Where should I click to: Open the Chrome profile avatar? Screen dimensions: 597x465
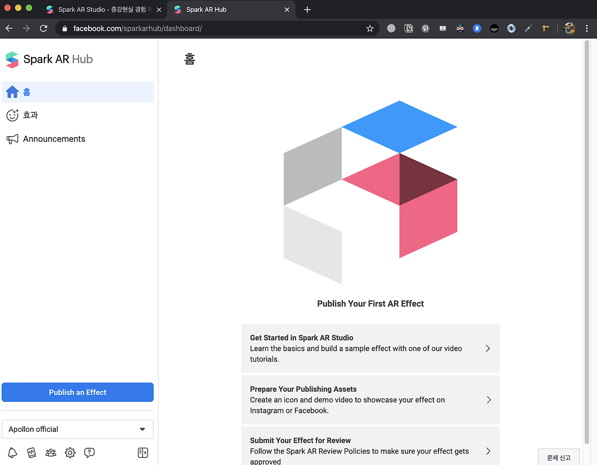point(569,28)
